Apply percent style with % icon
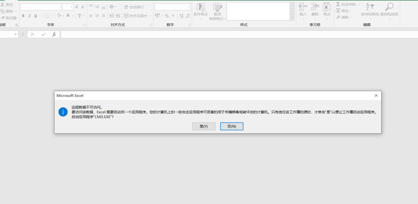The image size is (418, 204). [x=167, y=16]
